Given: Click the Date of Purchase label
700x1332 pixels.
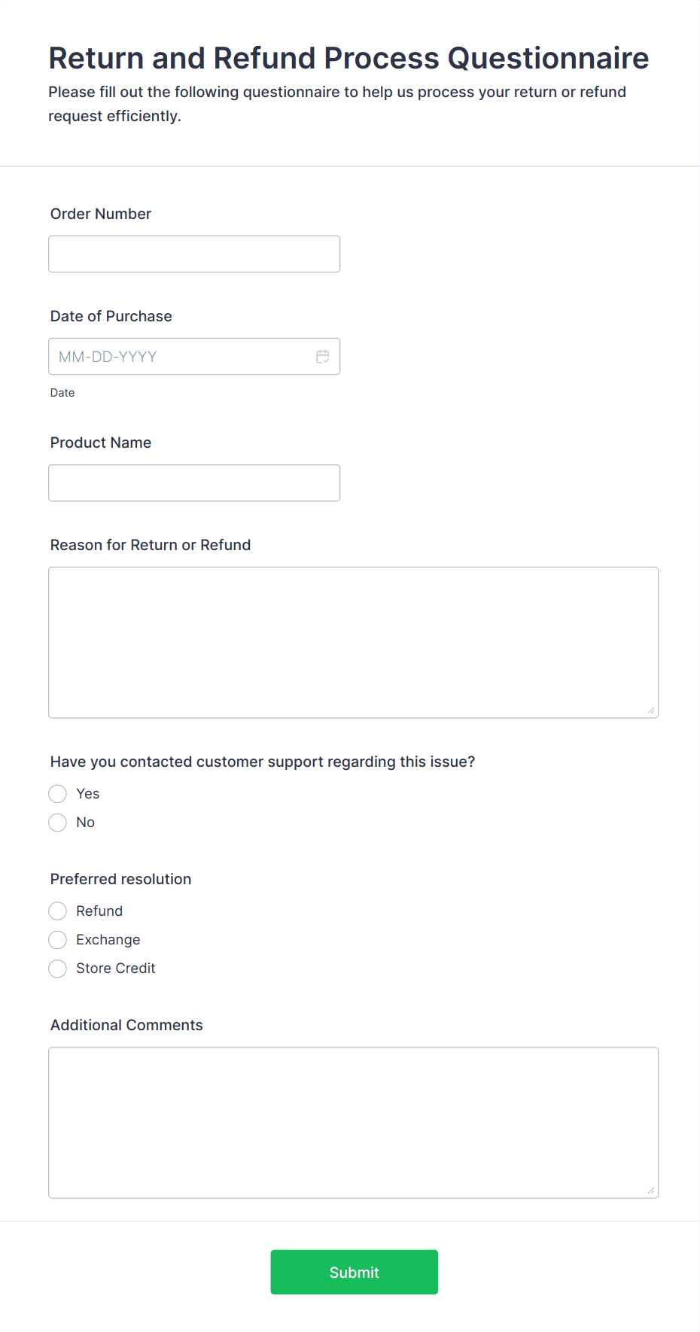Looking at the screenshot, I should point(111,316).
